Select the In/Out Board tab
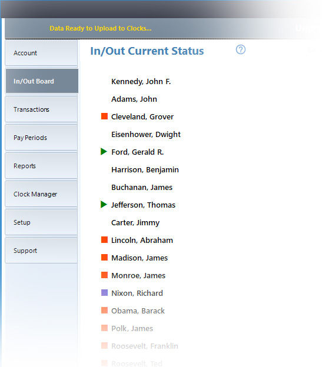 click(42, 81)
